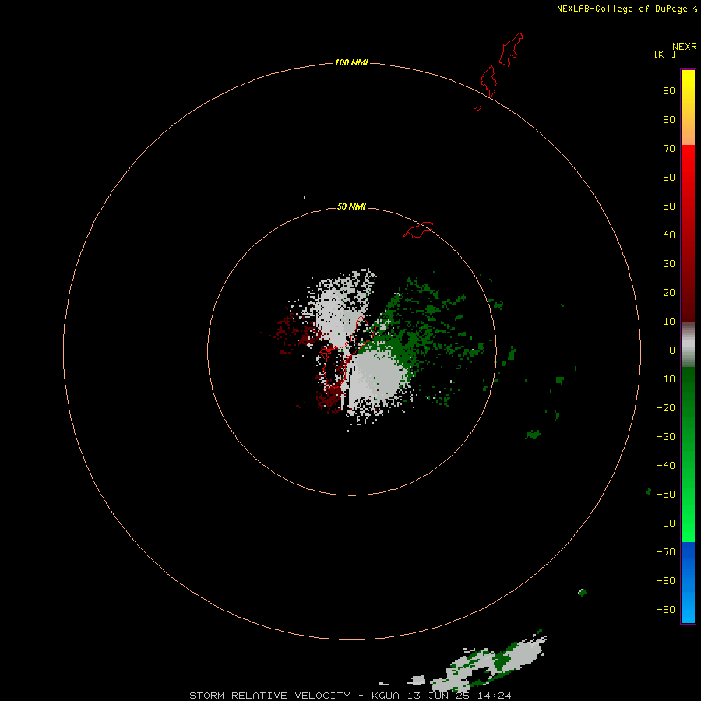The width and height of the screenshot is (701, 701).
Task: Click the 80 value on the velocity scale
Action: point(669,120)
